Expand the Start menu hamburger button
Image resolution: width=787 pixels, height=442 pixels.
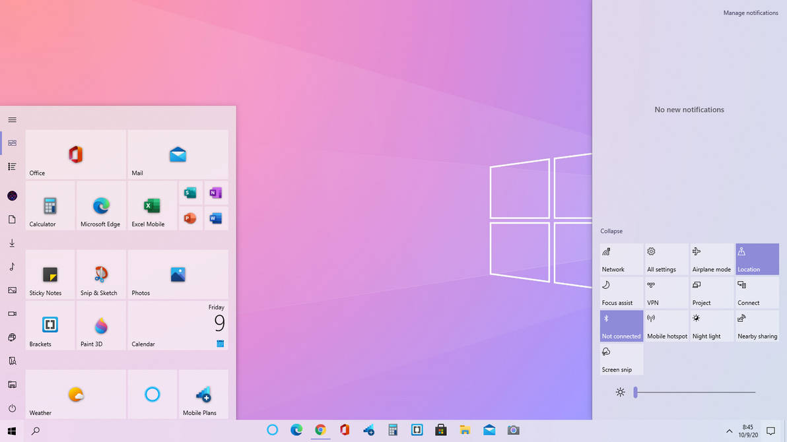12,120
